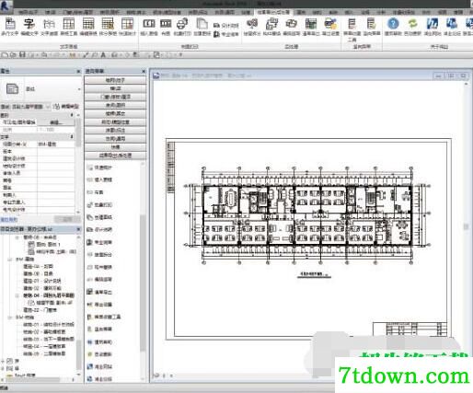Screen dimensions: 473x393
Task: Click the floor plan view title under drawing
Action: 314,274
